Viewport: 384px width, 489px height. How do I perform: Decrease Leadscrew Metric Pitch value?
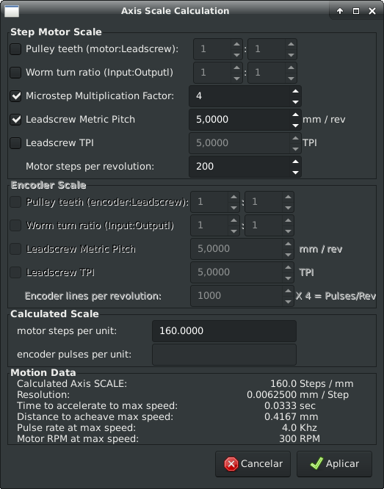(x=295, y=125)
